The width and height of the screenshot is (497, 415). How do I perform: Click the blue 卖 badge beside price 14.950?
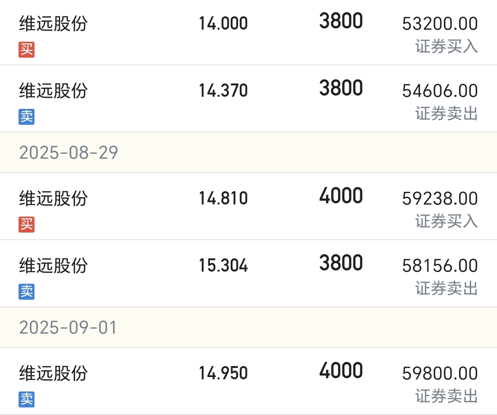(27, 399)
